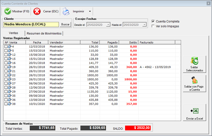This screenshot has height=136, width=212.
Task: Tick the checkbox for sale 19
Action: [x=6, y=67]
